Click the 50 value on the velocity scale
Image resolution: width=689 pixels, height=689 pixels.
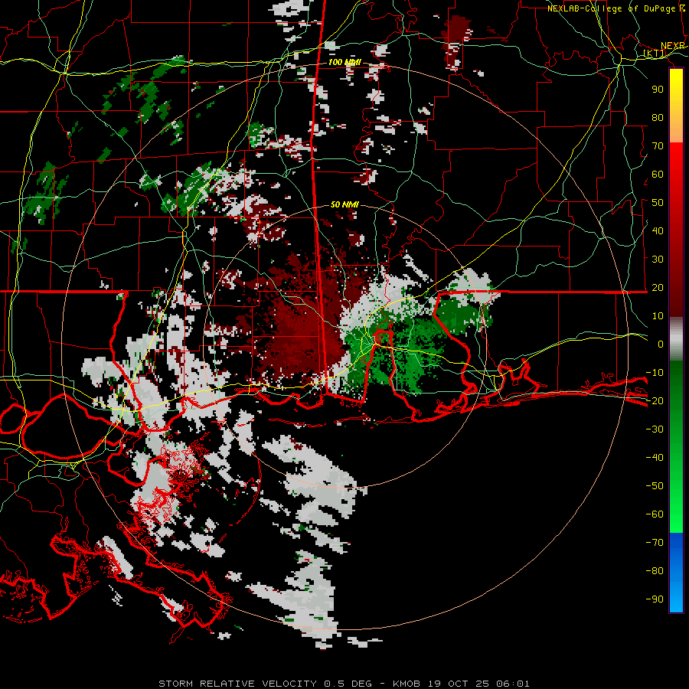click(658, 203)
